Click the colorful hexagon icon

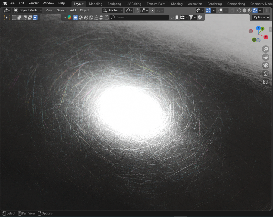click(x=70, y=17)
